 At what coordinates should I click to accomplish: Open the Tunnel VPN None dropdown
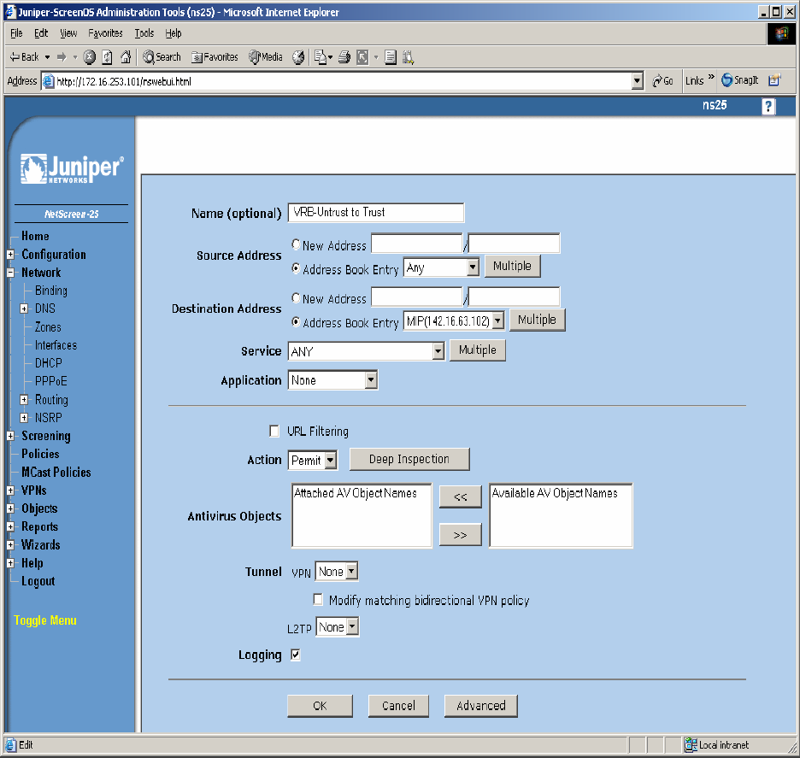[x=337, y=572]
